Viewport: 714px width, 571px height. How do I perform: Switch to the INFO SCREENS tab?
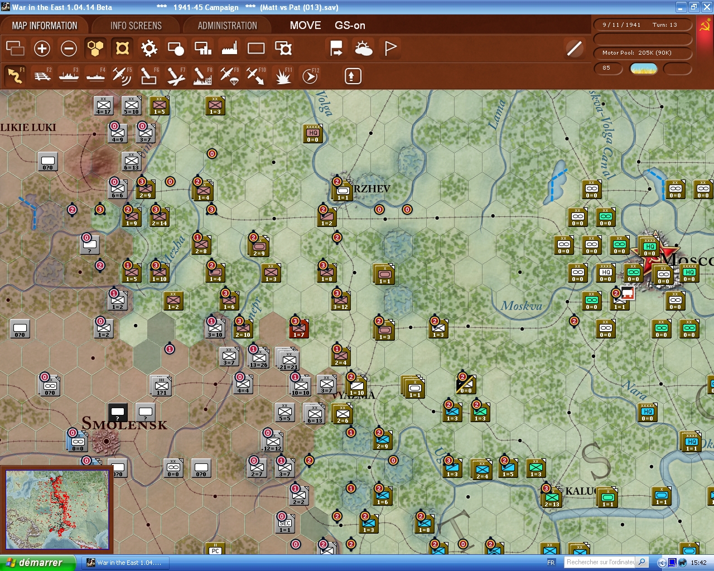(x=136, y=26)
